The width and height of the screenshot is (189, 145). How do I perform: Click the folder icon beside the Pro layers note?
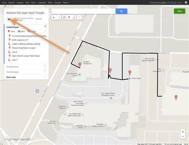pos(9,19)
